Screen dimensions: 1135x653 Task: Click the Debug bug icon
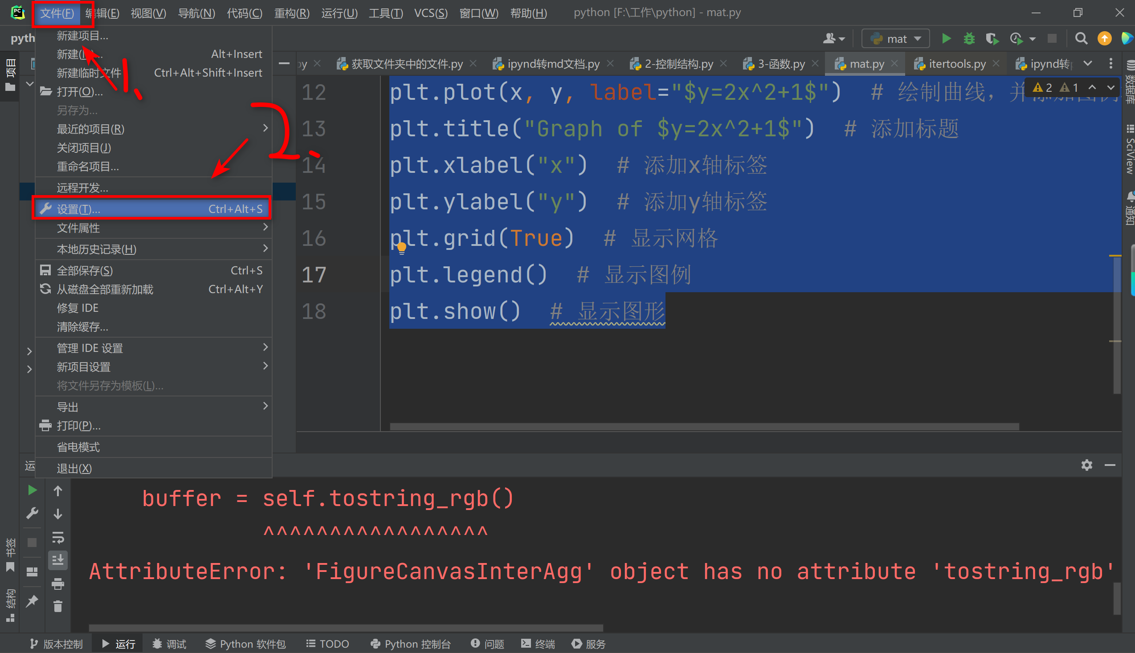coord(969,39)
